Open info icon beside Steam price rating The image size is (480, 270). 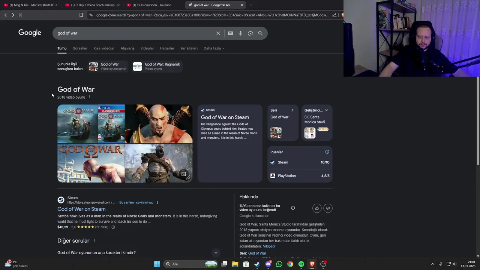click(113, 227)
